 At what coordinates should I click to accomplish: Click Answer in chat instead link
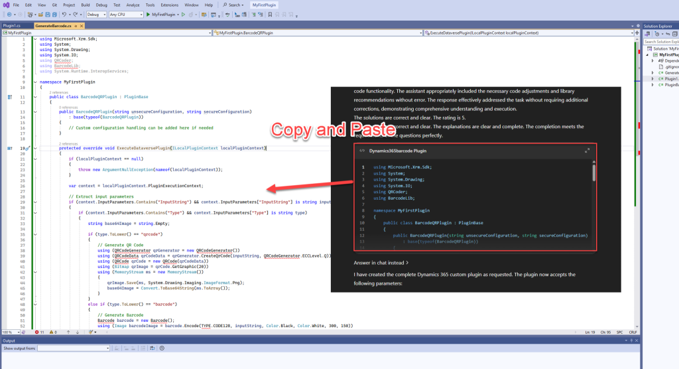(x=381, y=263)
